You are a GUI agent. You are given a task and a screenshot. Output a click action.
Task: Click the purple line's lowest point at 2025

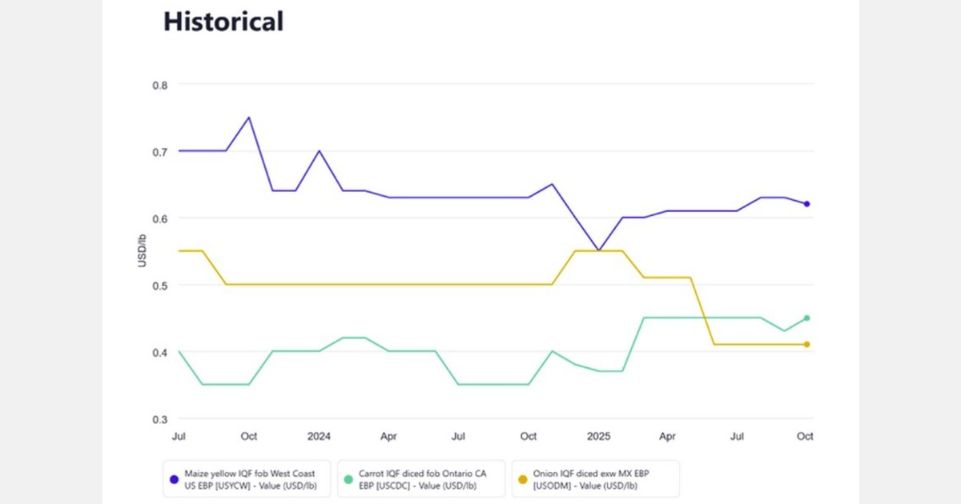[x=598, y=250]
